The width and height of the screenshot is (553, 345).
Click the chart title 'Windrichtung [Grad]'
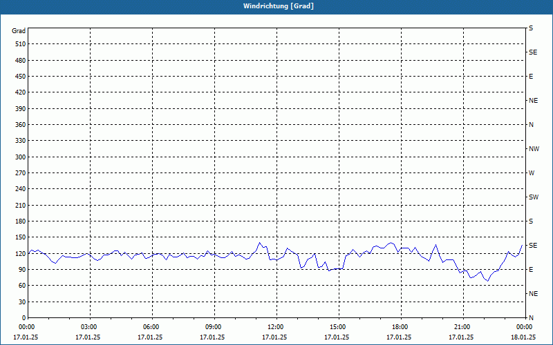(278, 6)
